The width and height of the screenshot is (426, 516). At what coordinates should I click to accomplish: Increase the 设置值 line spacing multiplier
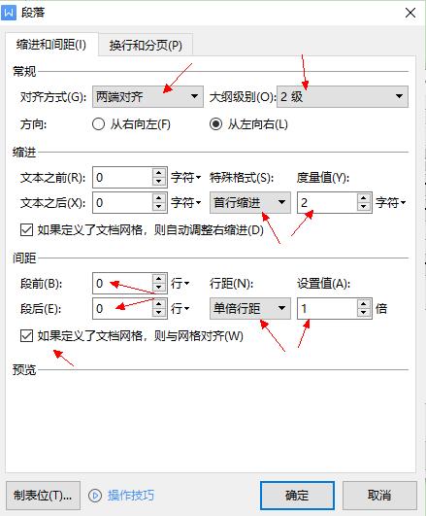pyautogui.click(x=364, y=304)
